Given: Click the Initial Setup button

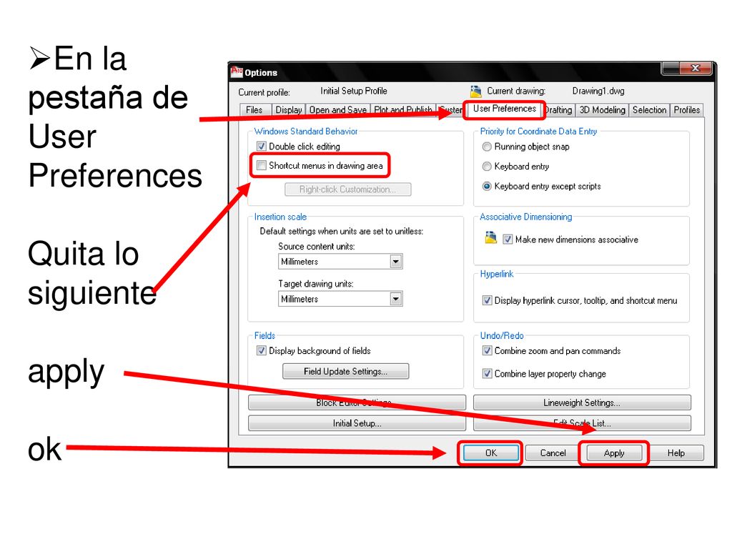Looking at the screenshot, I should [357, 423].
